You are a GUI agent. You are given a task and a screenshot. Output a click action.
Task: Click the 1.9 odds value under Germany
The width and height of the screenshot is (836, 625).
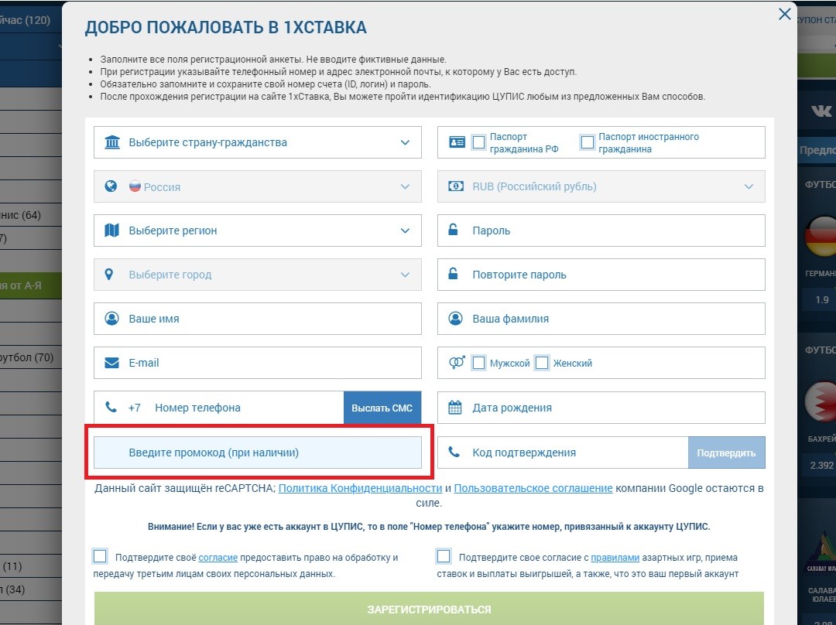click(x=821, y=300)
